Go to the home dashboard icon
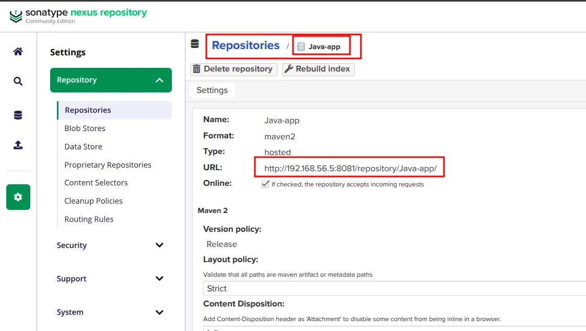586x331 pixels. [18, 52]
